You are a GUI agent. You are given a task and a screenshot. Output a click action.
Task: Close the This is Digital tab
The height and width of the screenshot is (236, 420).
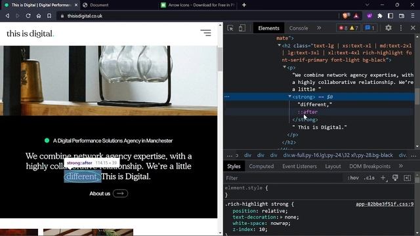point(76,5)
